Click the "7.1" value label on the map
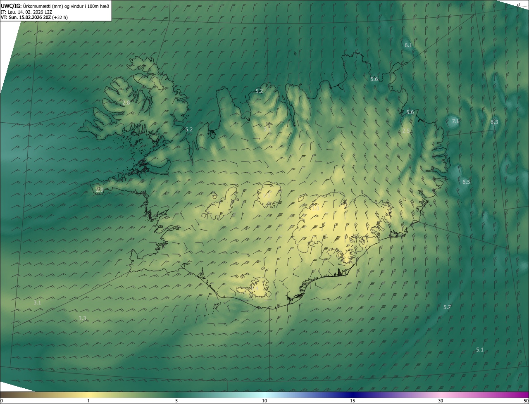This screenshot has width=529, height=404. (455, 121)
